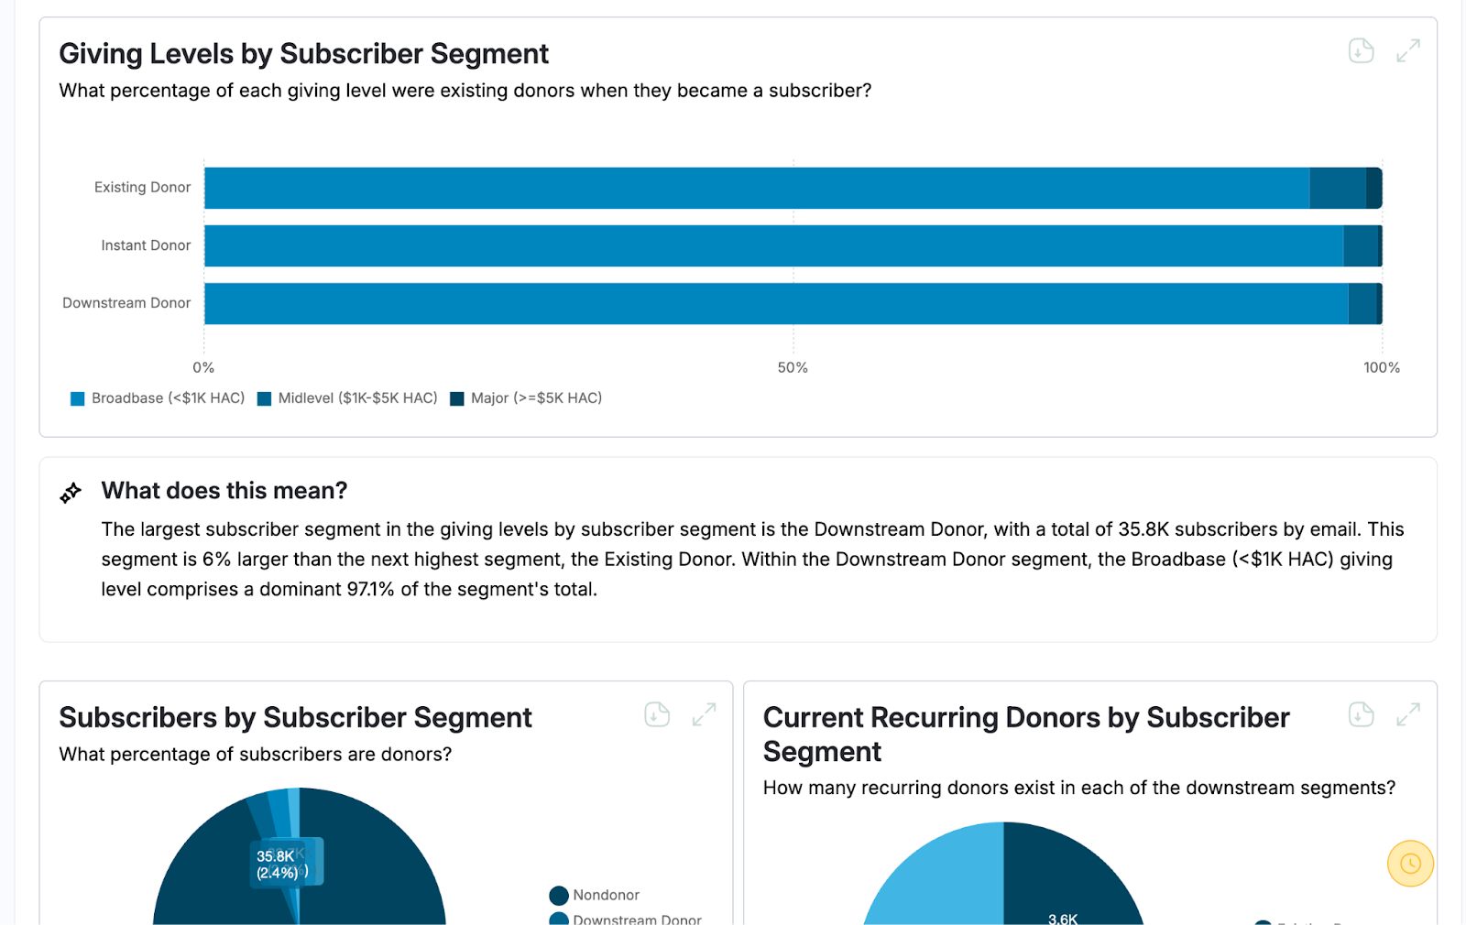Download the Current Recurring Donors chart

pyautogui.click(x=1361, y=714)
